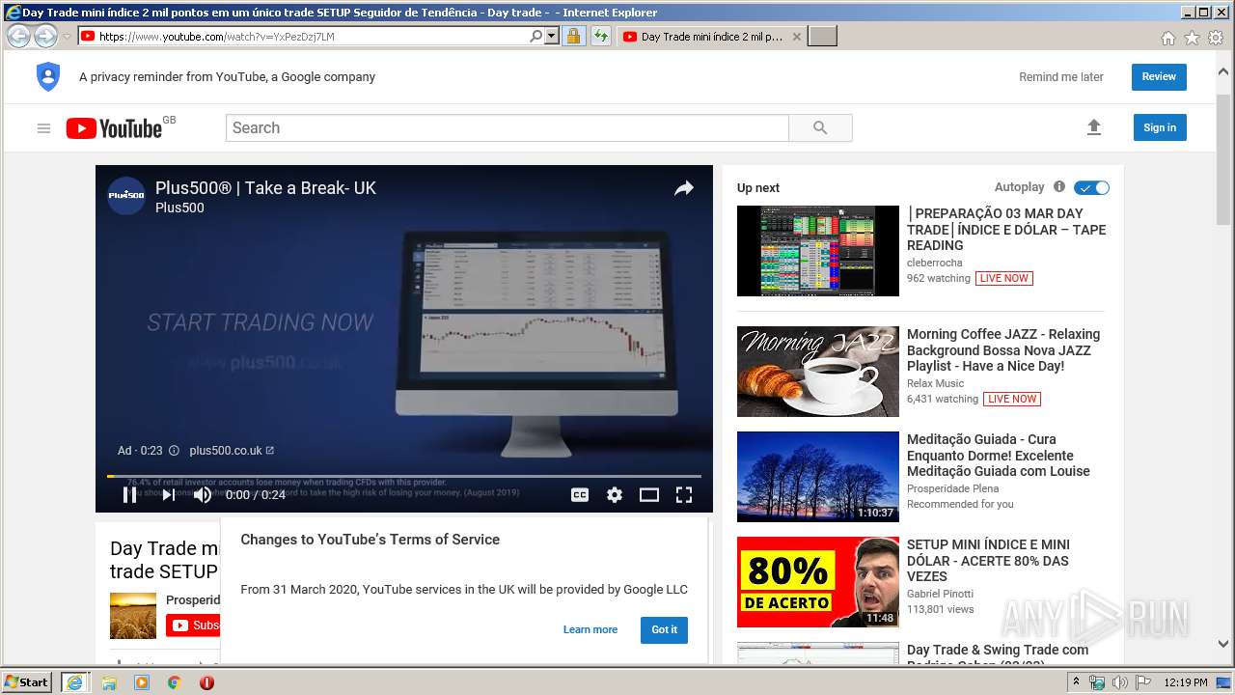1235x695 pixels.
Task: Open the Chrome taskbar icon
Action: pyautogui.click(x=174, y=682)
